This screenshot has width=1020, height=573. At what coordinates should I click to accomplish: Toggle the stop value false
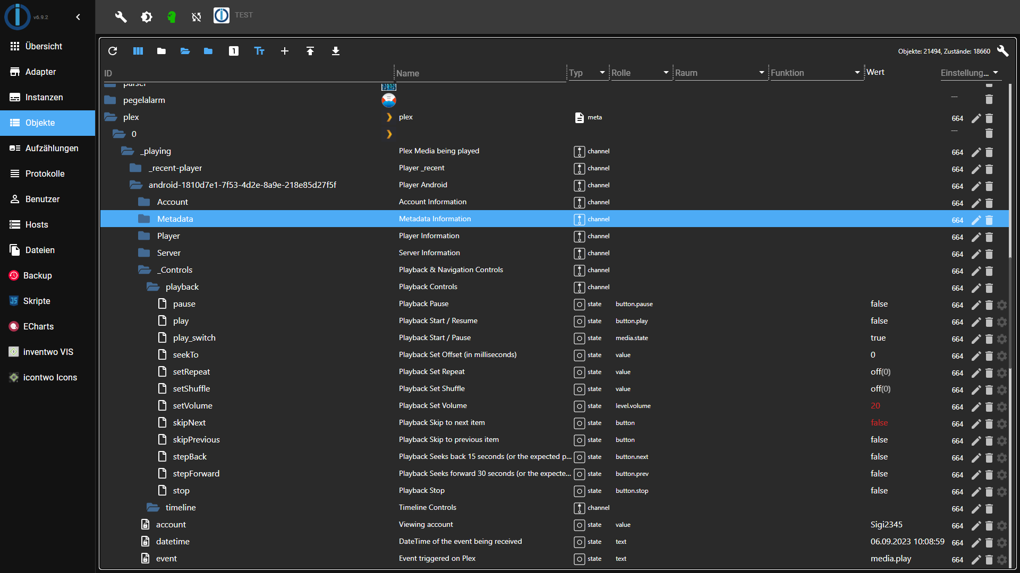[x=879, y=491]
